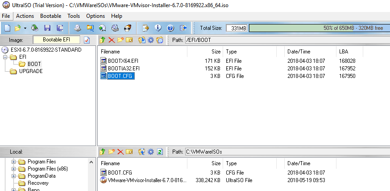Click the red Delete X in Local pane
Viewport: 390px width, 191px height.
coord(120,151)
